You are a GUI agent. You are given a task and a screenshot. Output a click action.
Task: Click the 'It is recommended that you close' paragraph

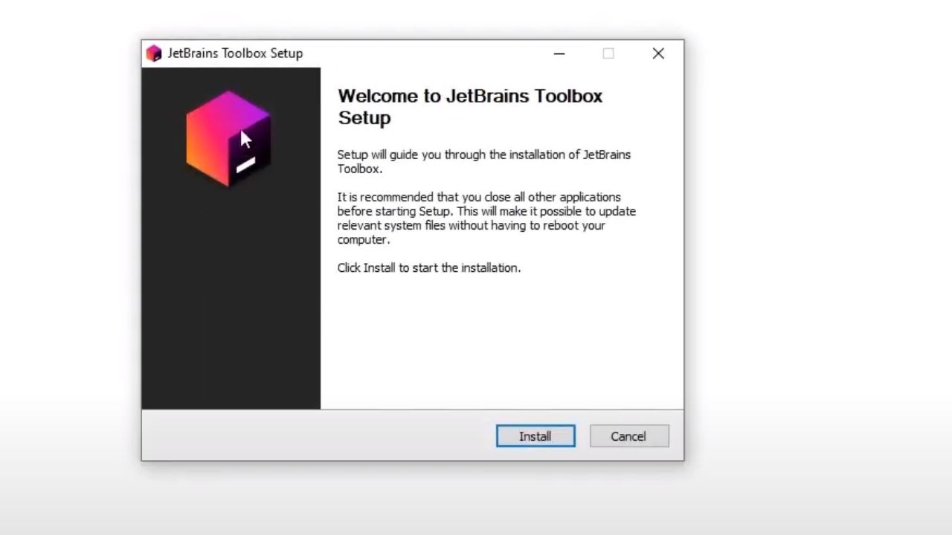(x=486, y=218)
